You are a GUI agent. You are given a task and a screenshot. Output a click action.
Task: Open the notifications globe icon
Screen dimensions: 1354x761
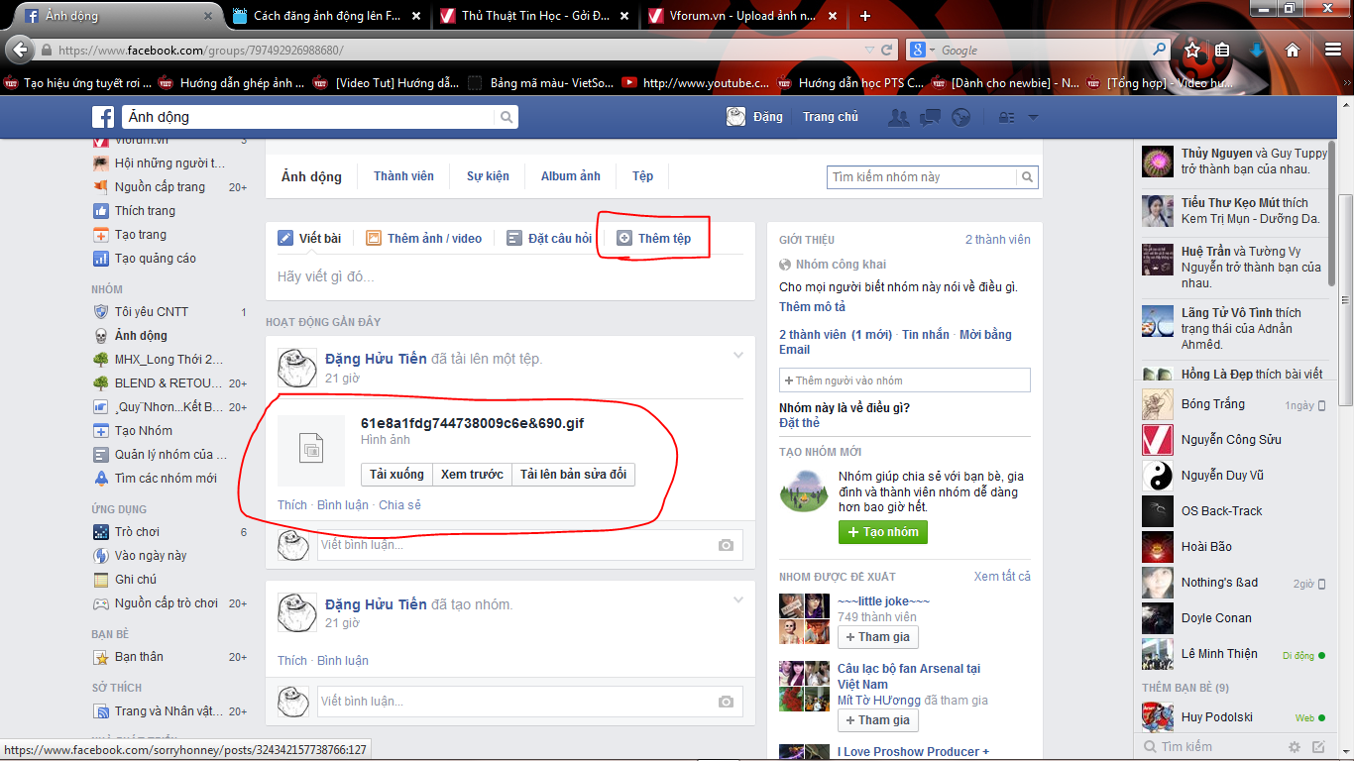(960, 117)
